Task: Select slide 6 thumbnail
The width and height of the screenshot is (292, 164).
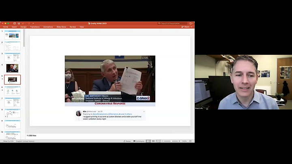Action: (x=13, y=91)
